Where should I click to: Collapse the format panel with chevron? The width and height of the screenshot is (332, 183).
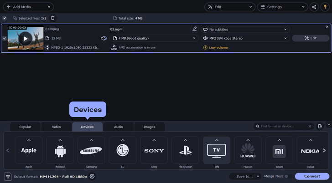coord(329,124)
